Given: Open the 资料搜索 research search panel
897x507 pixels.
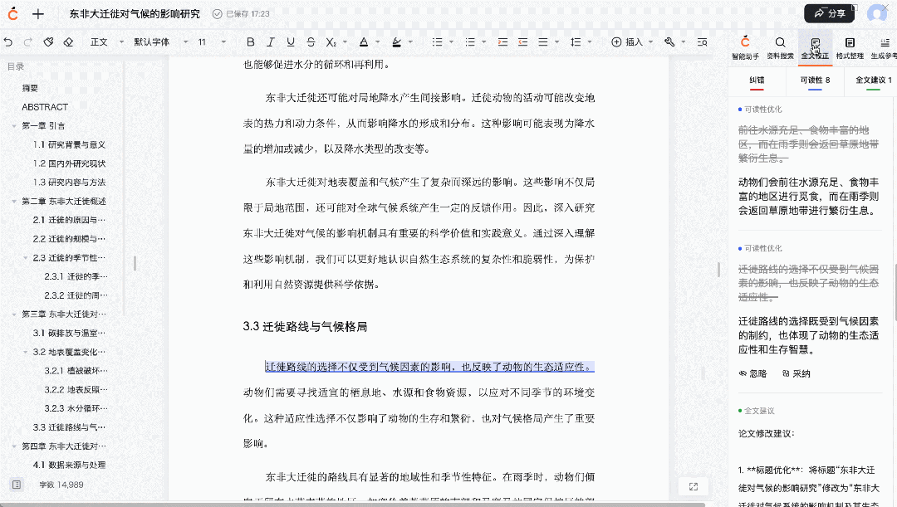Looking at the screenshot, I should pyautogui.click(x=781, y=45).
